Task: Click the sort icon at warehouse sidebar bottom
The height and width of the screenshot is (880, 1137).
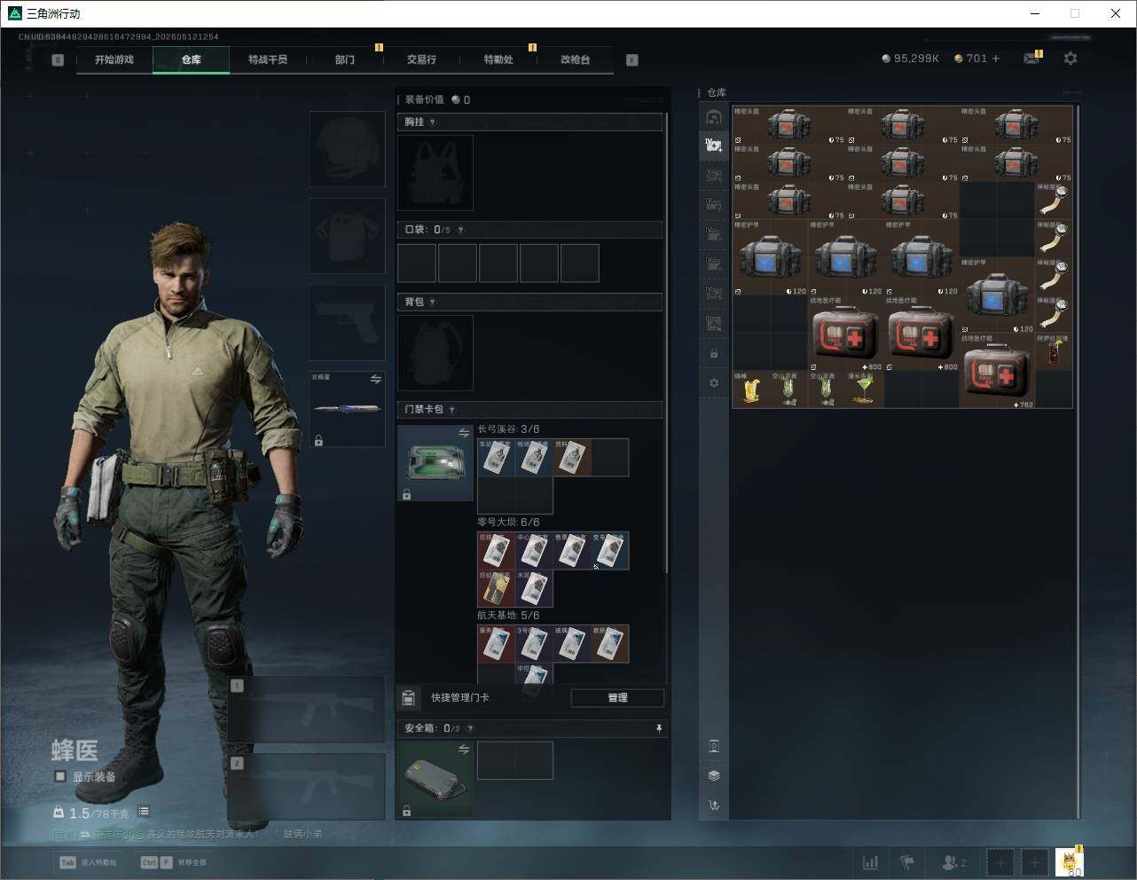Action: click(714, 805)
